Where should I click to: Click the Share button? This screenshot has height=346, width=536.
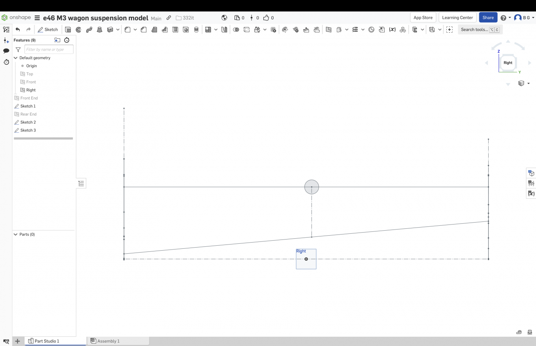(x=488, y=18)
